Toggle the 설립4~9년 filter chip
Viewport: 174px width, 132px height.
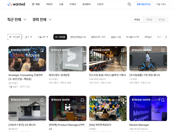(x=116, y=37)
